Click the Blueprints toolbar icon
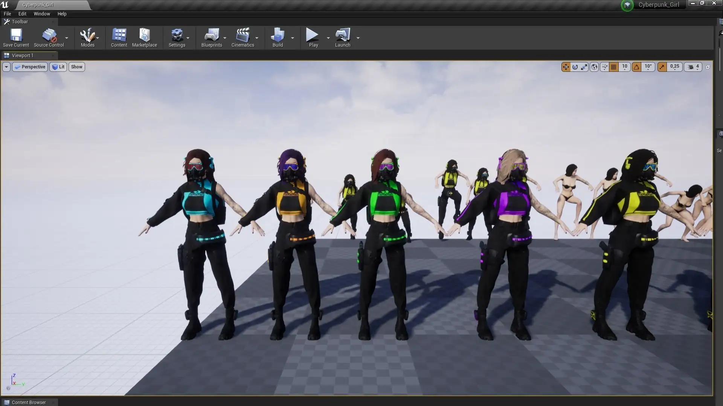Viewport: 723px width, 406px height. (212, 38)
